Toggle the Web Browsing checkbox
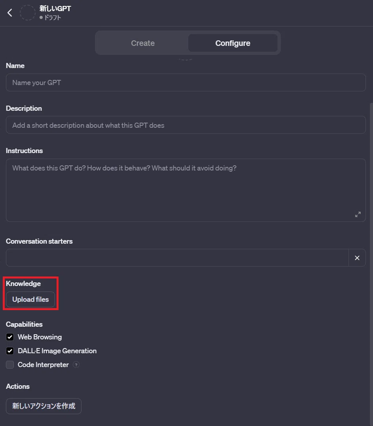This screenshot has height=426, width=373. point(10,337)
